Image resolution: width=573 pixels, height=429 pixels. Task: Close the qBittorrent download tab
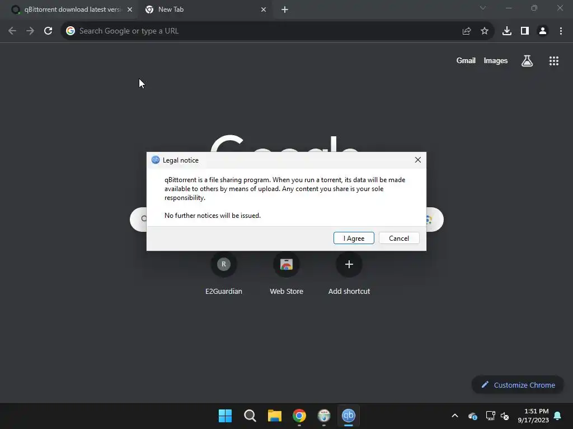(x=130, y=9)
